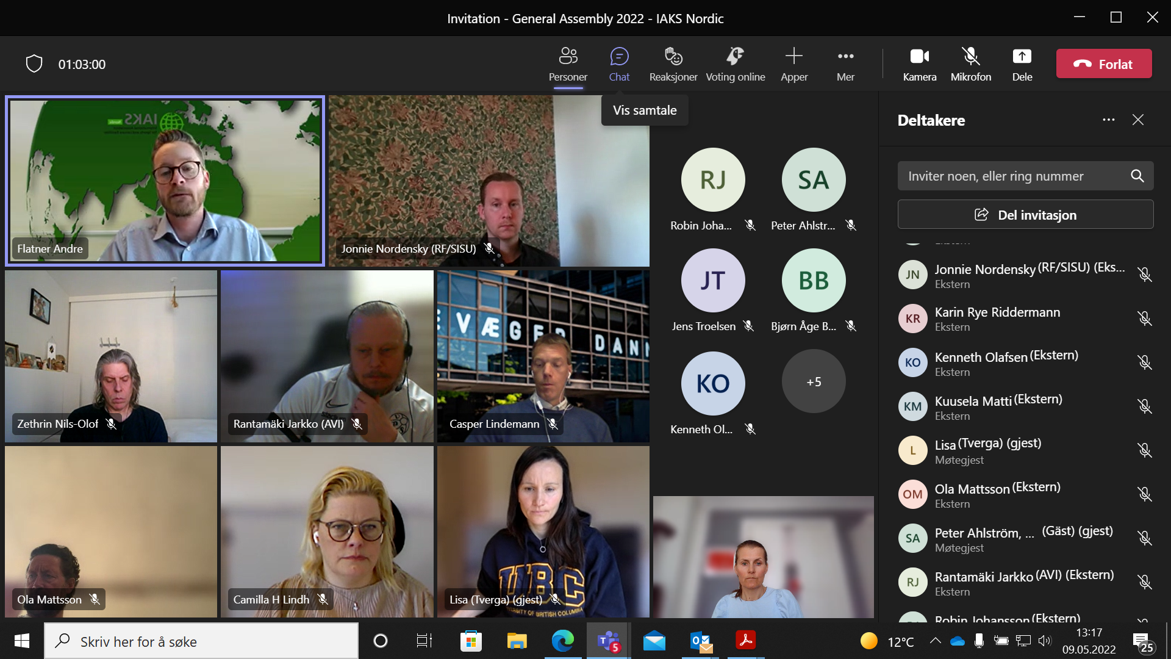Click Dele to share content
The width and height of the screenshot is (1171, 659).
(x=1022, y=64)
